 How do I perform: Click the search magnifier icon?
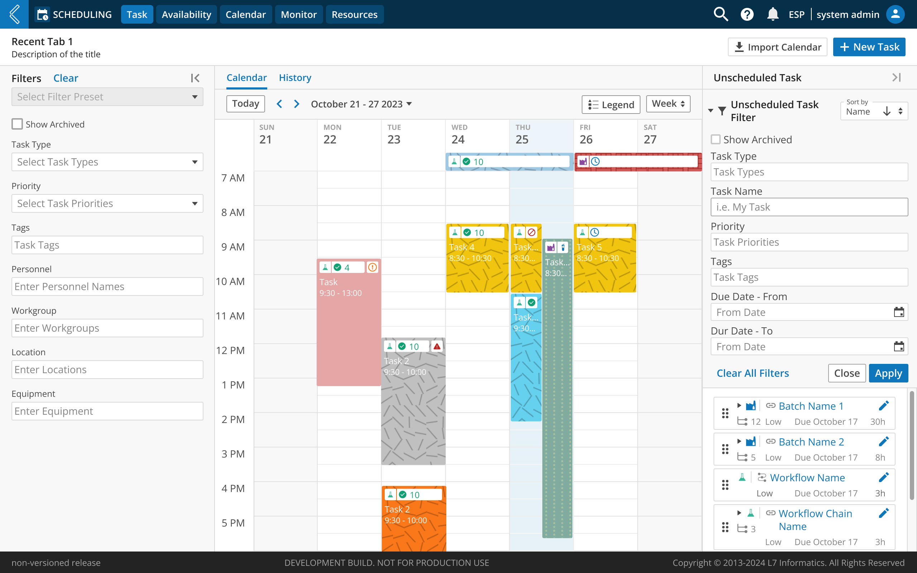point(720,14)
